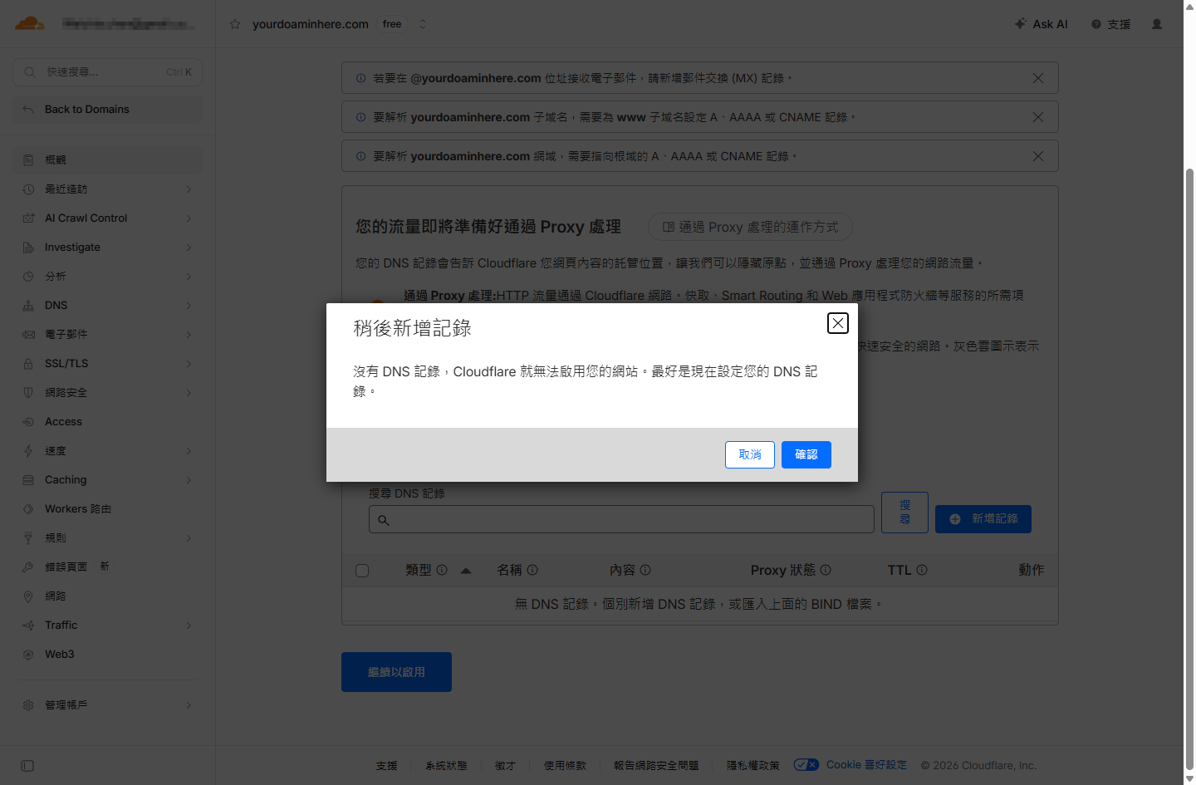Click the 網路 location pin icon
The height and width of the screenshot is (785, 1196).
pyautogui.click(x=28, y=596)
